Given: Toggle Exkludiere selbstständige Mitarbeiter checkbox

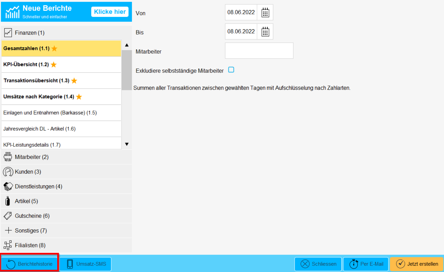Looking at the screenshot, I should coord(231,70).
